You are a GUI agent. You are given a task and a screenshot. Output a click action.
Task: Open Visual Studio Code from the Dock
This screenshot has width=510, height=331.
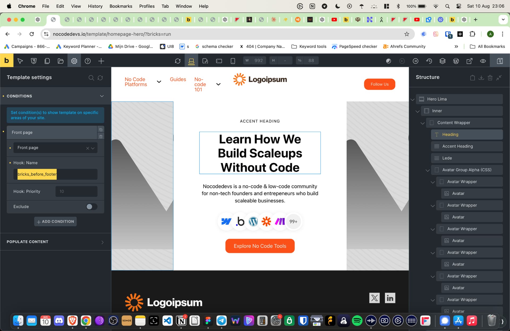pyautogui.click(x=168, y=321)
